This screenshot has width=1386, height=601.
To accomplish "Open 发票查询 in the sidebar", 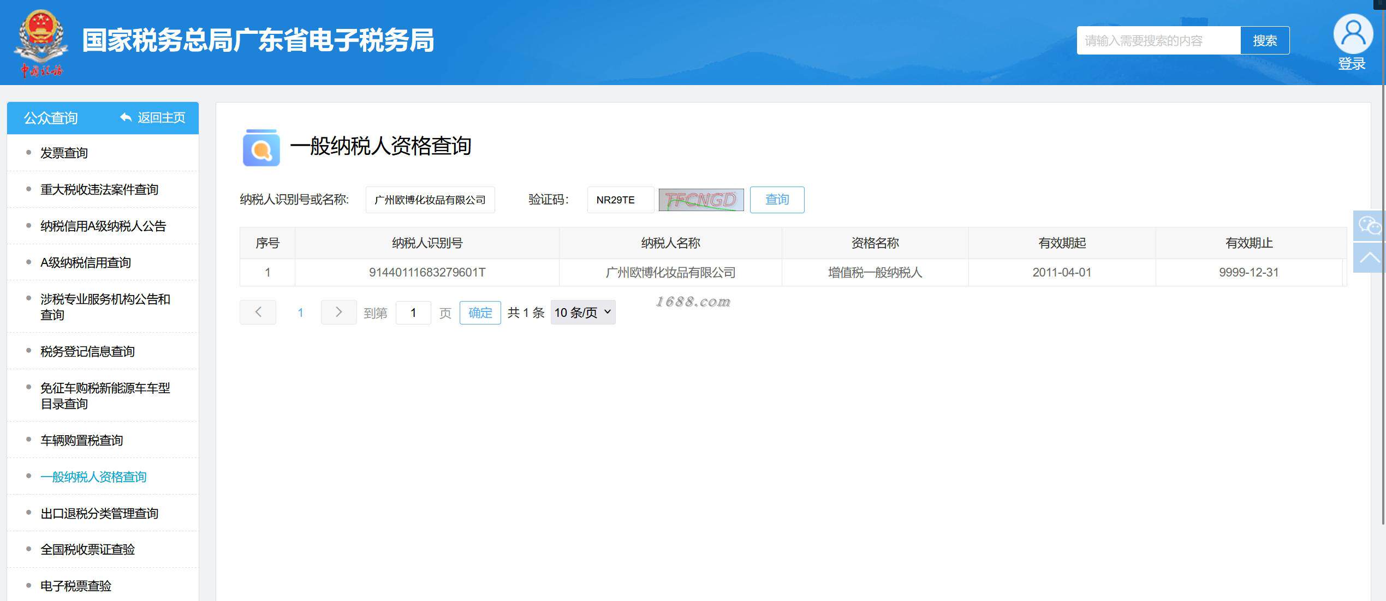I will (x=64, y=153).
